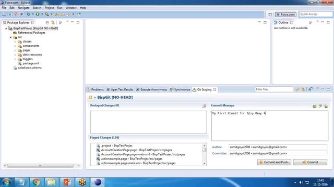This screenshot has width=334, height=187.
Task: Select actionexample.page-meta.xml staged file
Action: [x=136, y=163]
